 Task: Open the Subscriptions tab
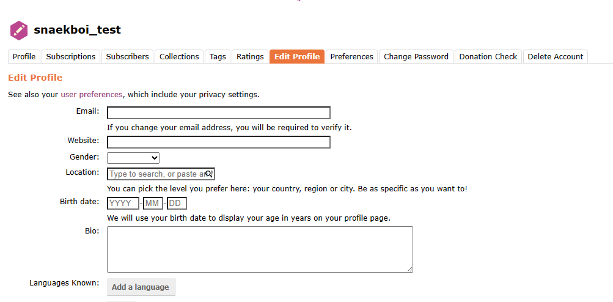point(71,57)
